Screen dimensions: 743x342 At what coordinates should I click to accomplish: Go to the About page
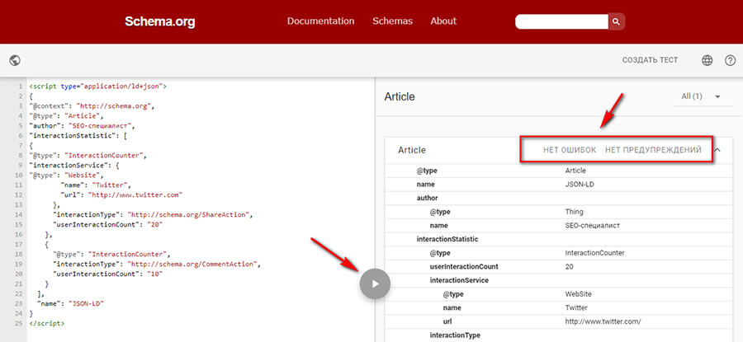pos(443,21)
